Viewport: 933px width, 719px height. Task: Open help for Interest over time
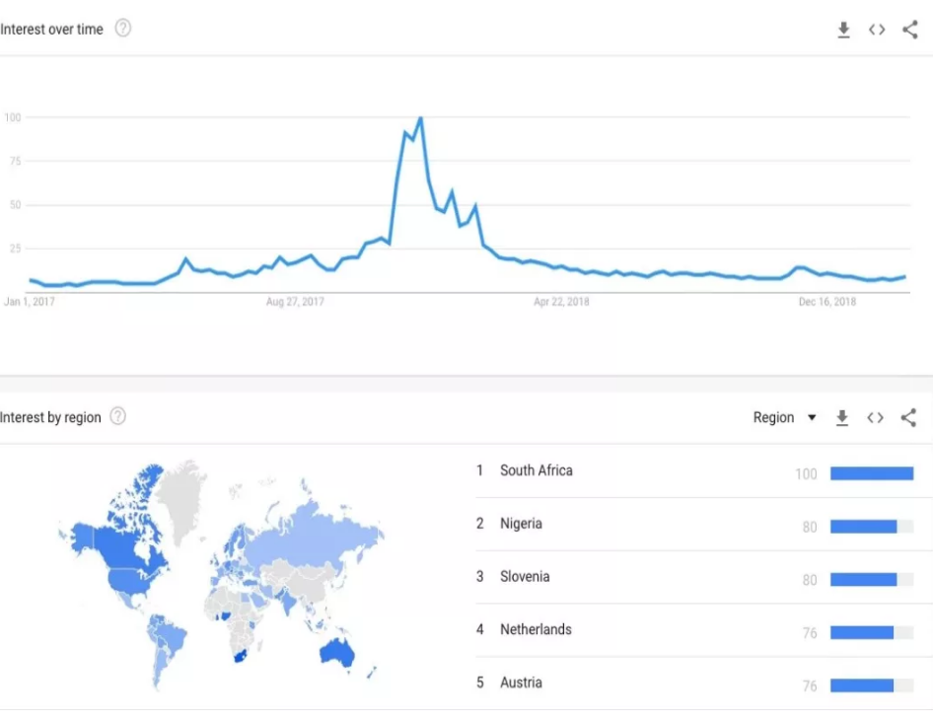click(122, 28)
